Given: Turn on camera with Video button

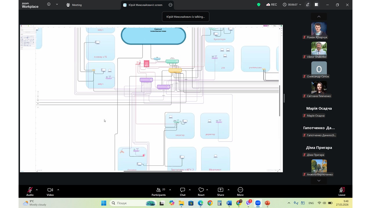Looking at the screenshot, I should click(x=50, y=191).
